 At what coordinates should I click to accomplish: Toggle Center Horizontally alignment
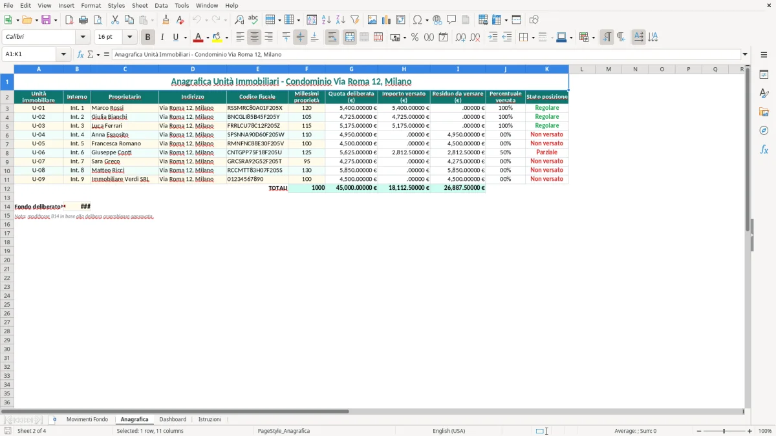[255, 37]
